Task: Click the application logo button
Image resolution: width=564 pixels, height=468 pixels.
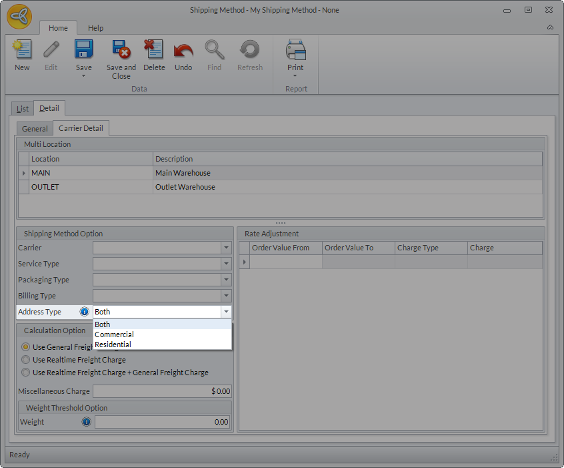Action: [x=19, y=16]
